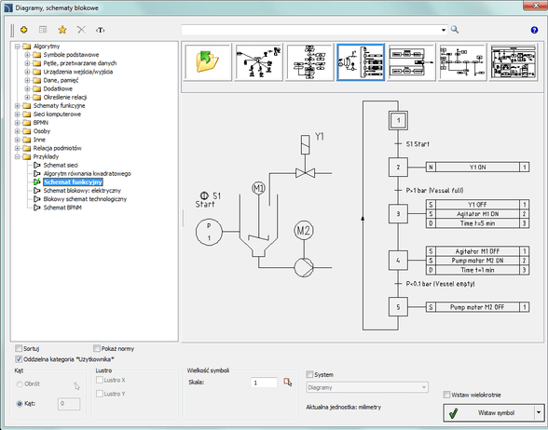Viewport: 548px width, 430px height.
Task: Open the search combo box dropdown arrow
Action: 444,30
